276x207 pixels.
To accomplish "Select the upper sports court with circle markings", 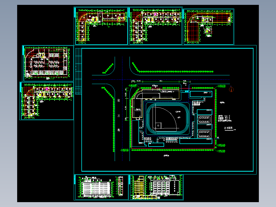I will tap(204, 120).
